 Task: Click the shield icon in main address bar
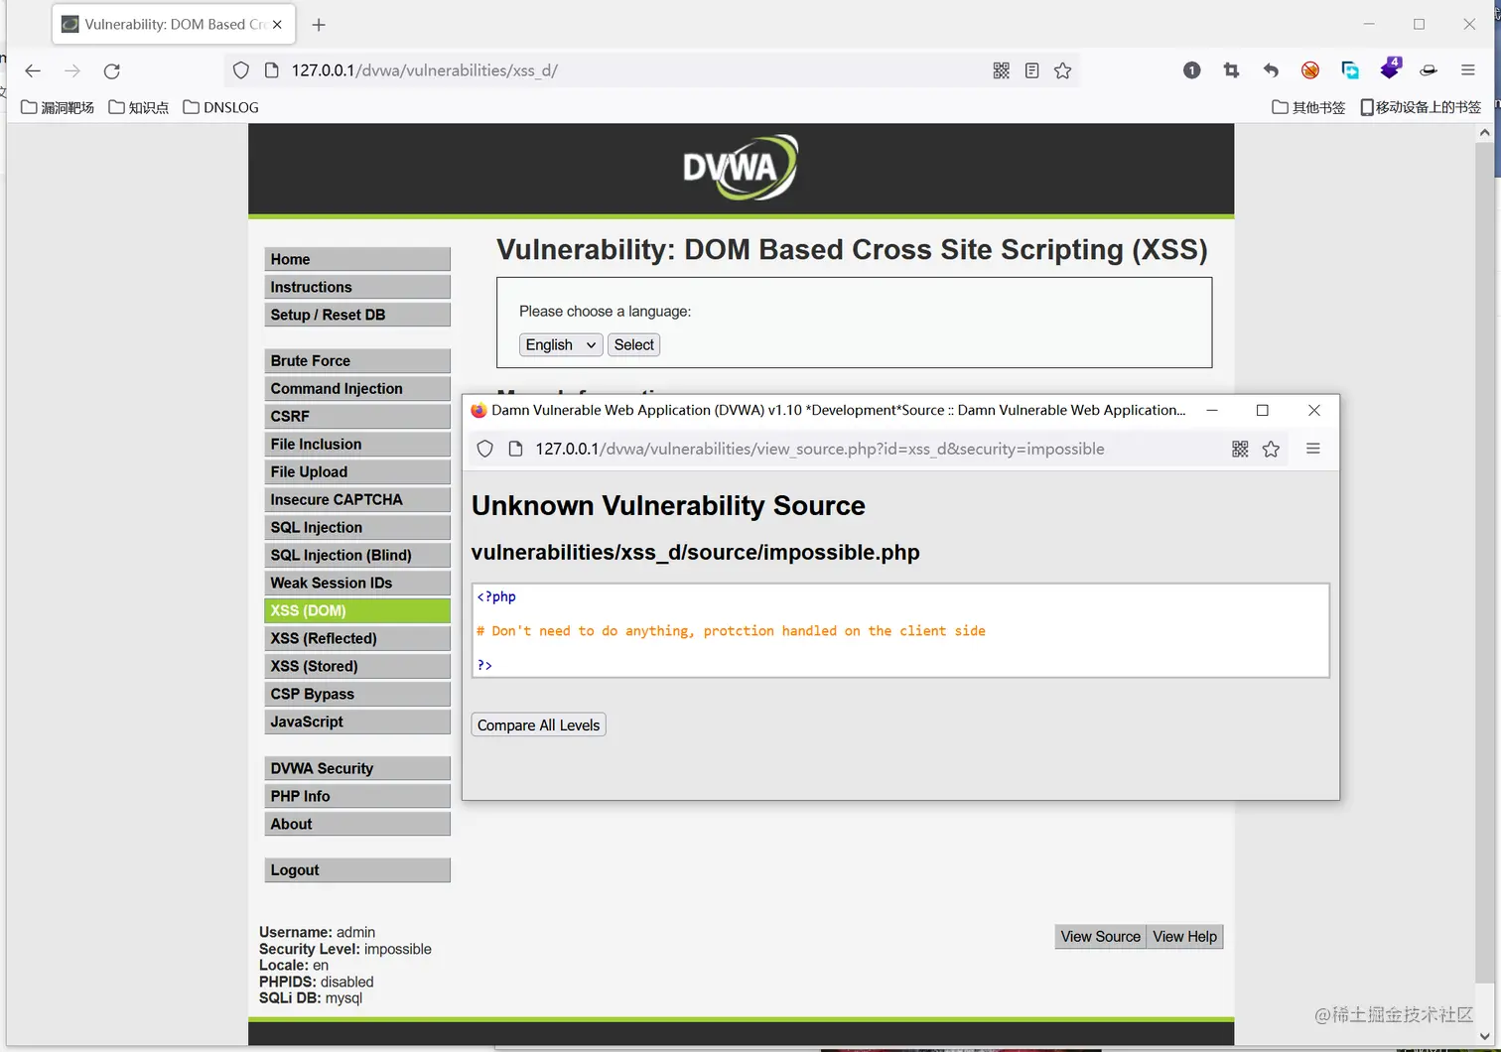tap(240, 70)
